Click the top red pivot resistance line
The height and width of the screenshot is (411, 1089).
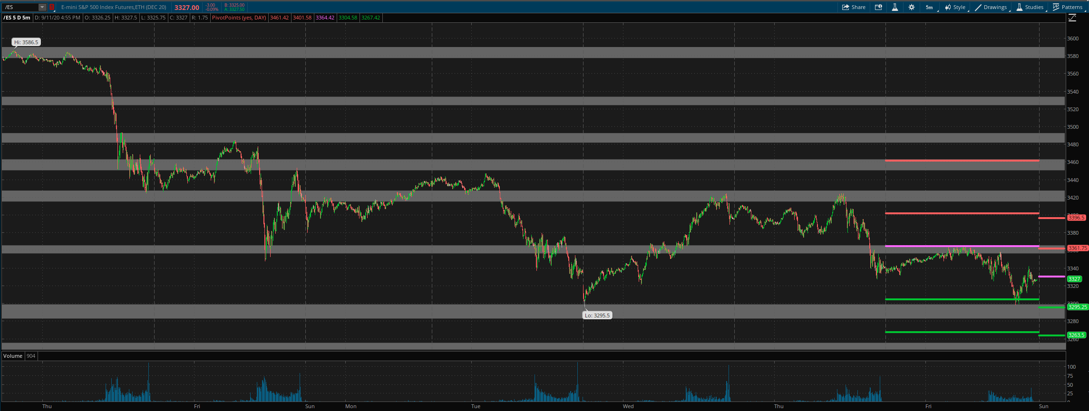962,161
